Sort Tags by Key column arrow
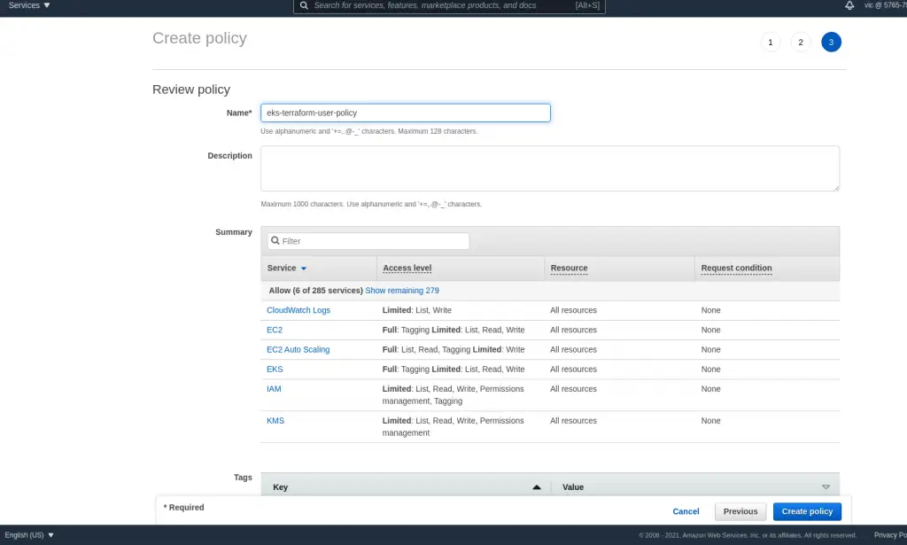 [x=536, y=487]
